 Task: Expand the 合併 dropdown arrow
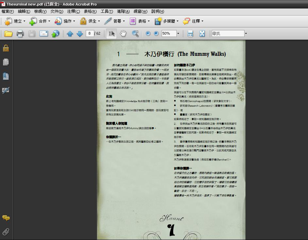[x=49, y=21]
